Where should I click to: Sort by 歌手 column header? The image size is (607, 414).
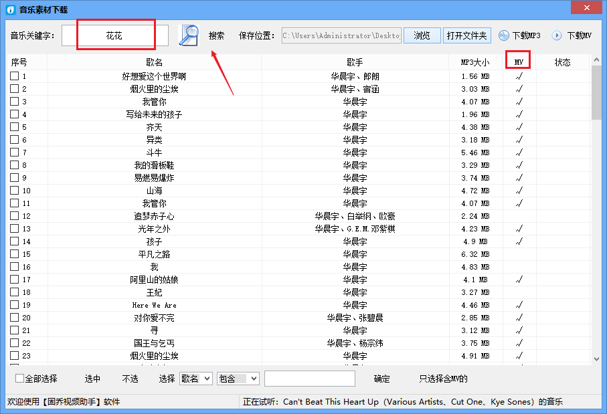coord(355,62)
